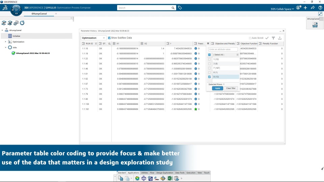Click the Excel icon in bottom toolbar

(x=170, y=178)
